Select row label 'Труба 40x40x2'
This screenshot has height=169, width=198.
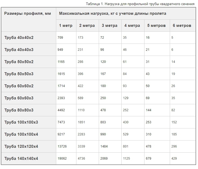(x=19, y=38)
